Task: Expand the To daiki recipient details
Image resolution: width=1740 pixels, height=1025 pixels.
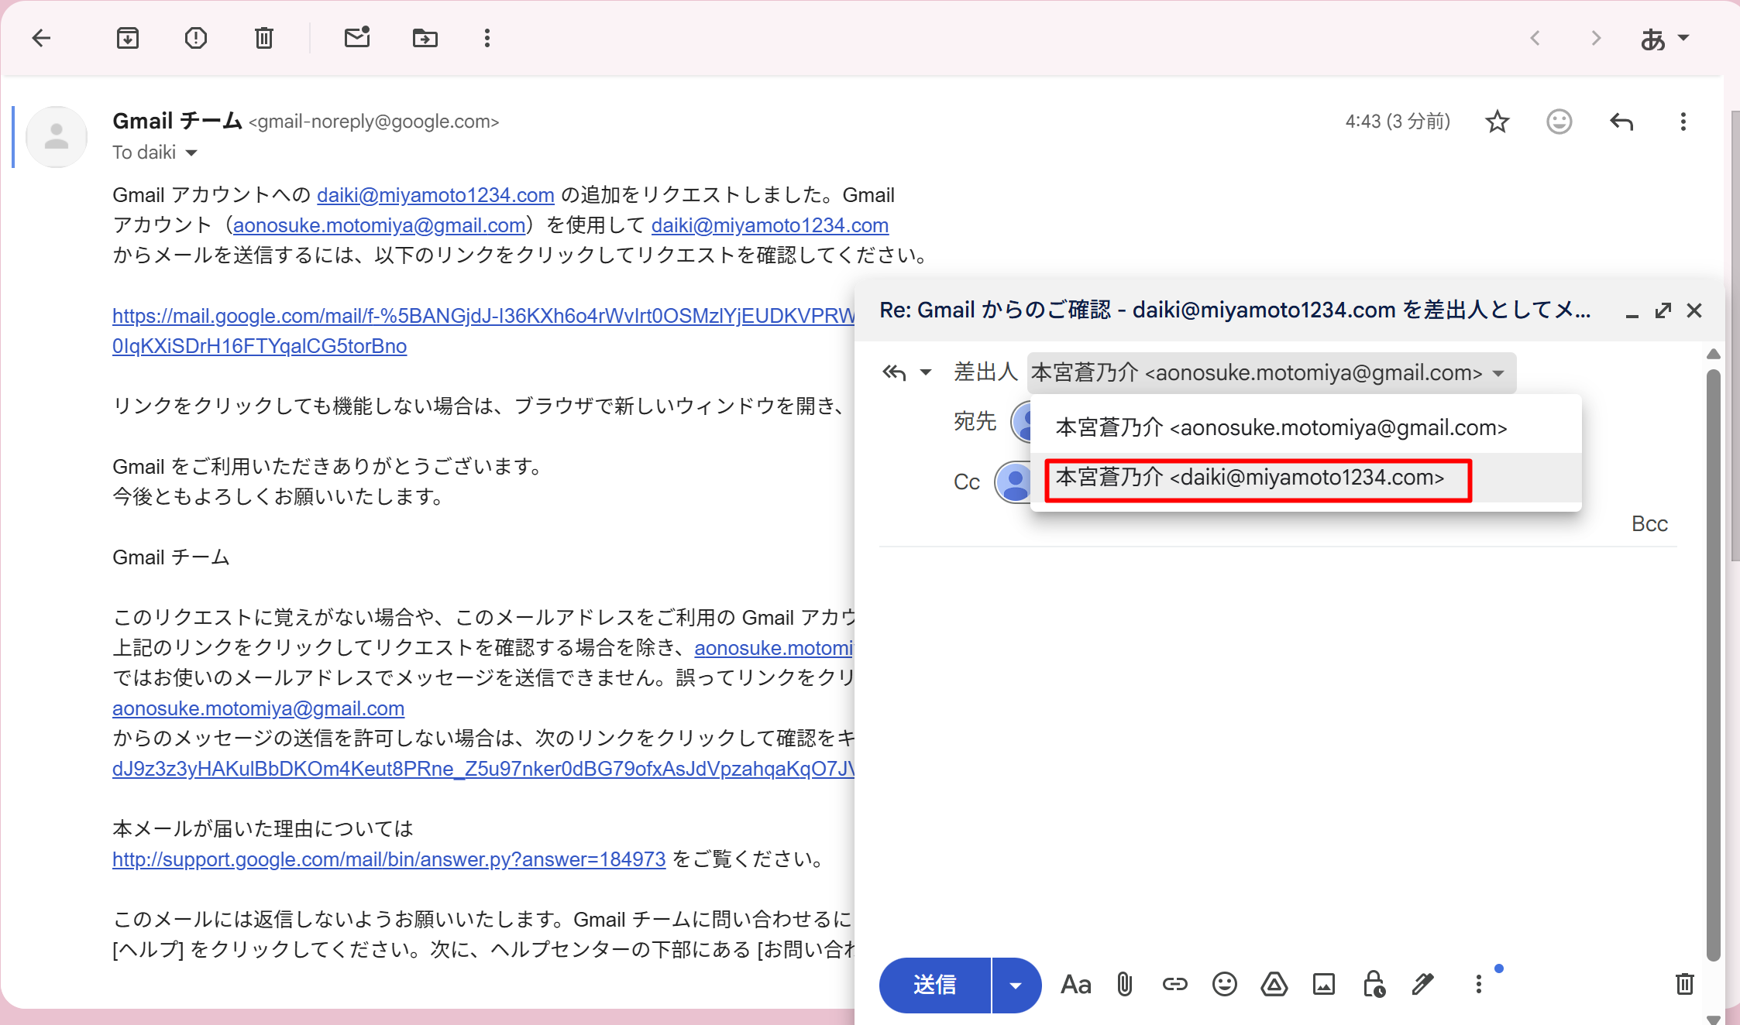Action: [x=191, y=153]
